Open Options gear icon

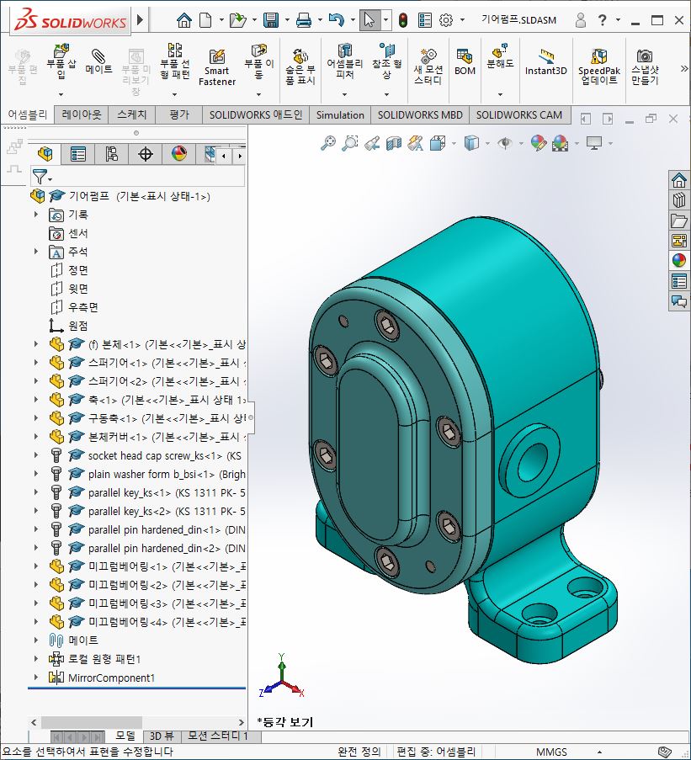click(446, 20)
